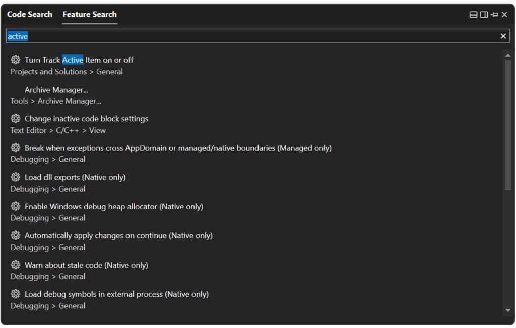516x328 pixels.
Task: Click the gear icon next to Load dll exports
Action: click(x=15, y=177)
